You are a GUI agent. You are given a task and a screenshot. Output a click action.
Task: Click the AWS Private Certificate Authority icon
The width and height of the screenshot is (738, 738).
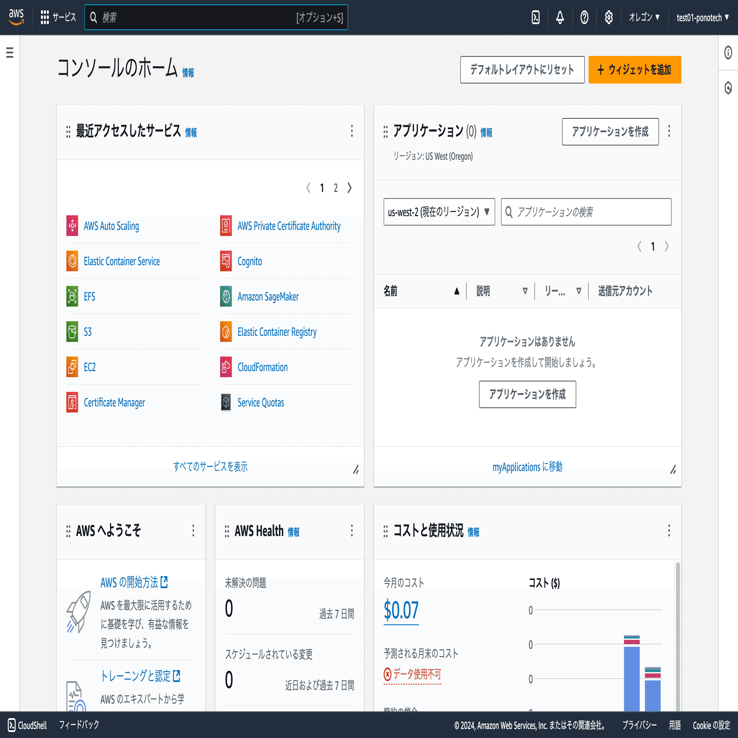(x=226, y=226)
